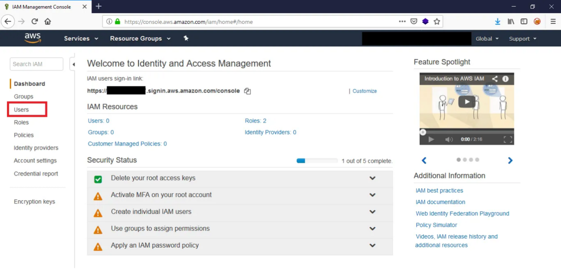
Task: Show previous Feature Spotlight item
Action: (424, 161)
